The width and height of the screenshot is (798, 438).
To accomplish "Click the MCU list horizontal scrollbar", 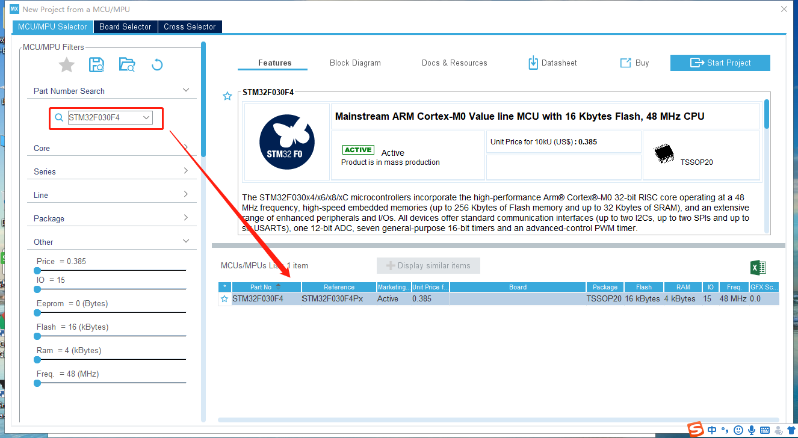I will coord(498,420).
